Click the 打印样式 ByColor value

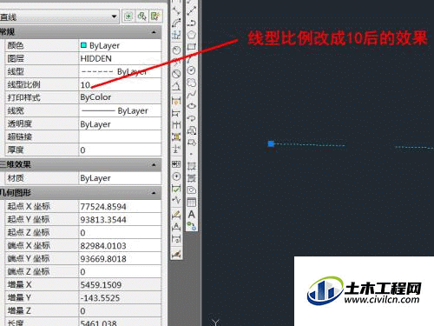(120, 97)
